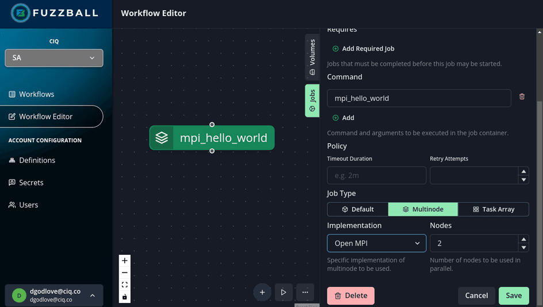Open Definitions in the sidebar
Screen dimensions: 543x307
pyautogui.click(x=37, y=160)
